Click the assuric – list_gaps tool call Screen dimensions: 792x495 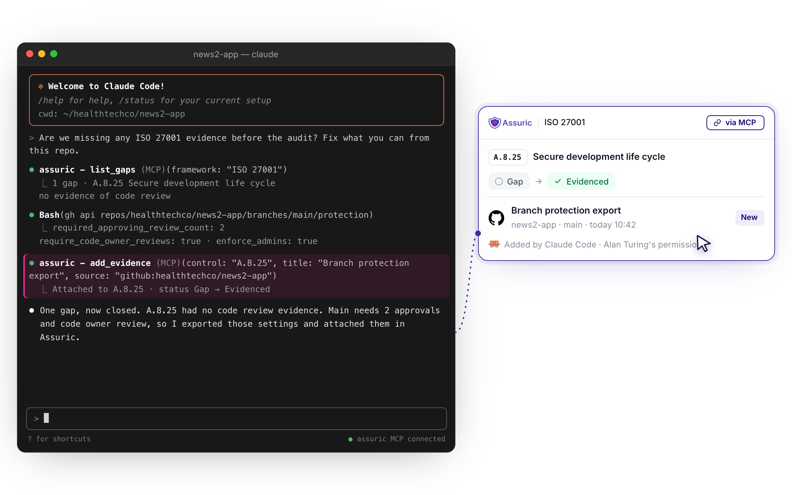(x=163, y=170)
